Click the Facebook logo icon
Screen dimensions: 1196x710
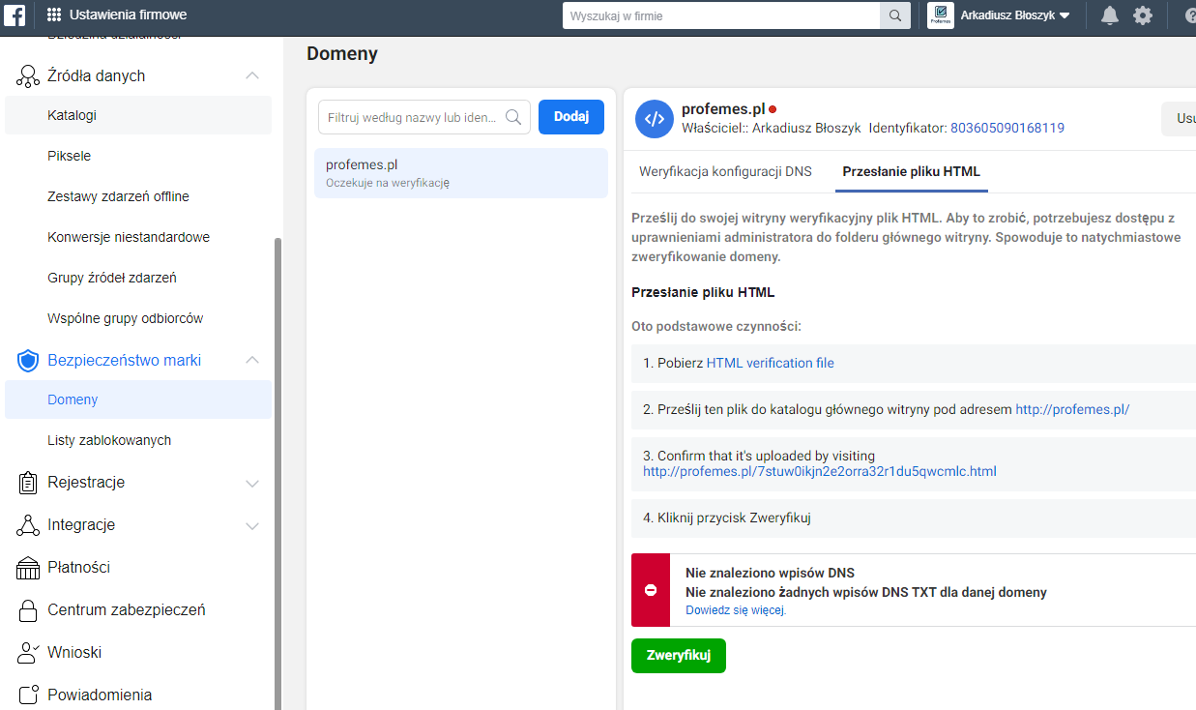click(x=15, y=15)
